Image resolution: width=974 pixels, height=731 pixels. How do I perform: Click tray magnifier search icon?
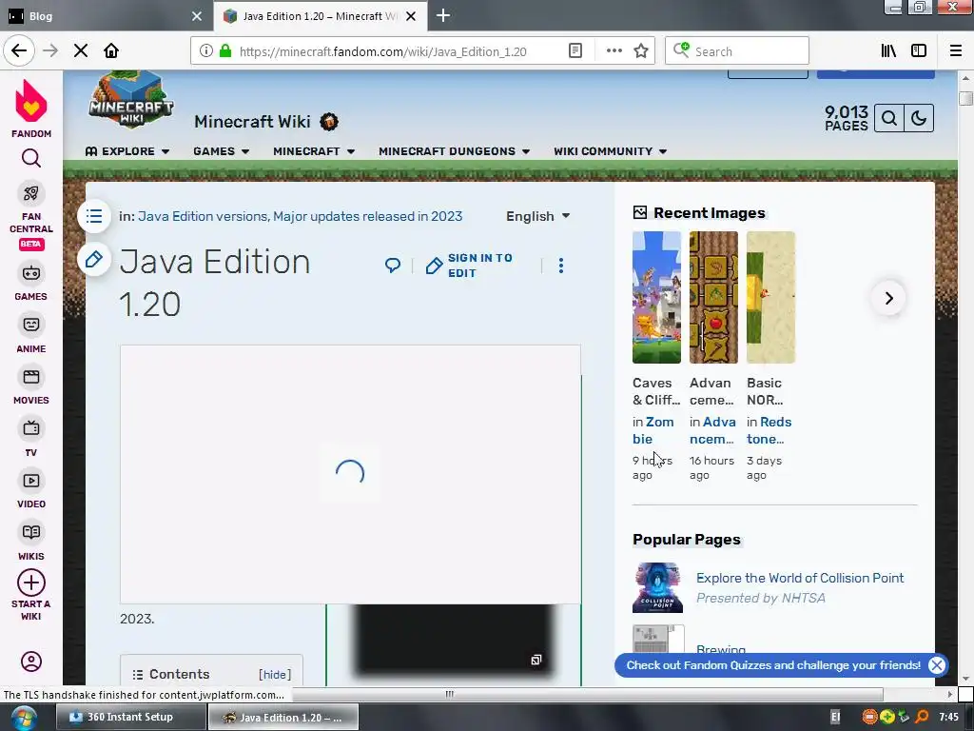click(x=923, y=718)
